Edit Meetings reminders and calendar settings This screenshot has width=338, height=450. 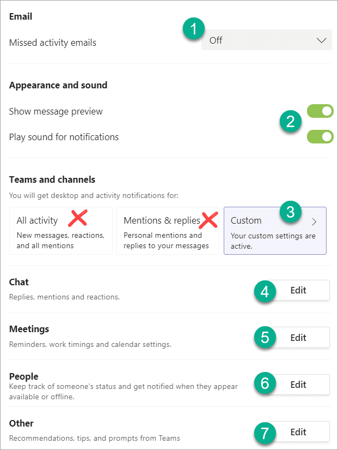pos(298,337)
